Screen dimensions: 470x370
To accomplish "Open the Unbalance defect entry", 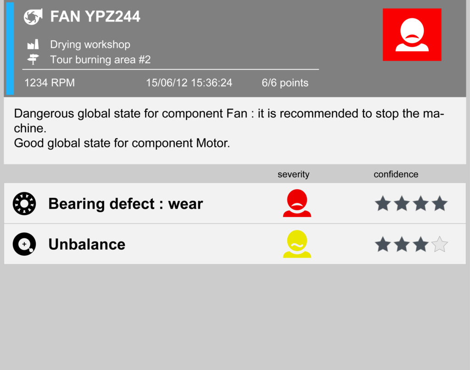I will 87,244.
